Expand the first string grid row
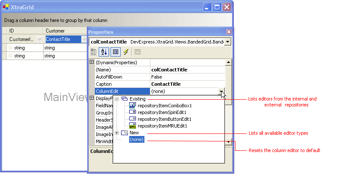Screen dimensions: 360x174 pyautogui.click(x=10, y=48)
